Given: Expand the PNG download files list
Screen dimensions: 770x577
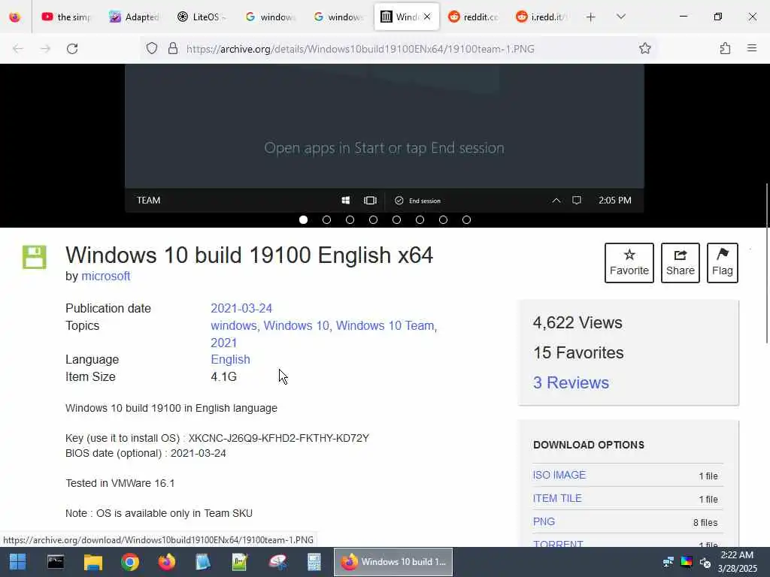Looking at the screenshot, I should pyautogui.click(x=544, y=521).
